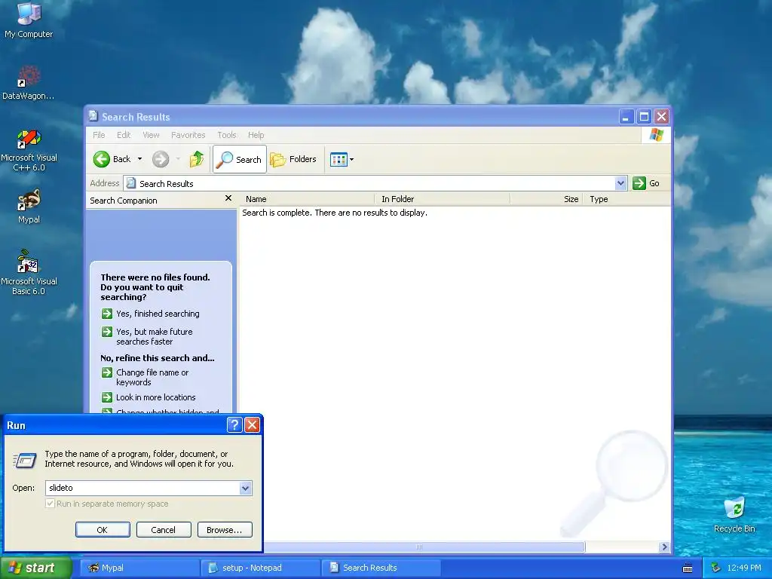
Task: Click the Go button
Action: pyautogui.click(x=646, y=183)
